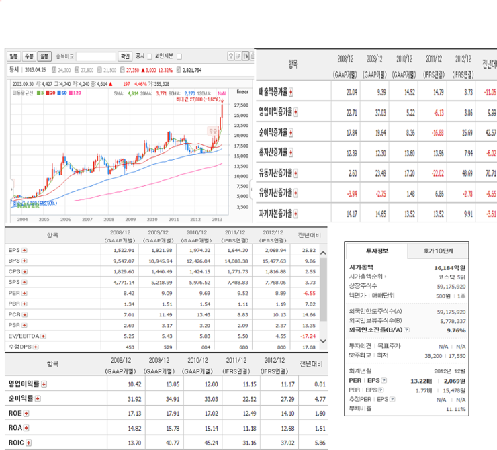Click the plus icon beside 총자산증가율
Image resolution: width=497 pixels, height=450 pixels.
point(291,152)
